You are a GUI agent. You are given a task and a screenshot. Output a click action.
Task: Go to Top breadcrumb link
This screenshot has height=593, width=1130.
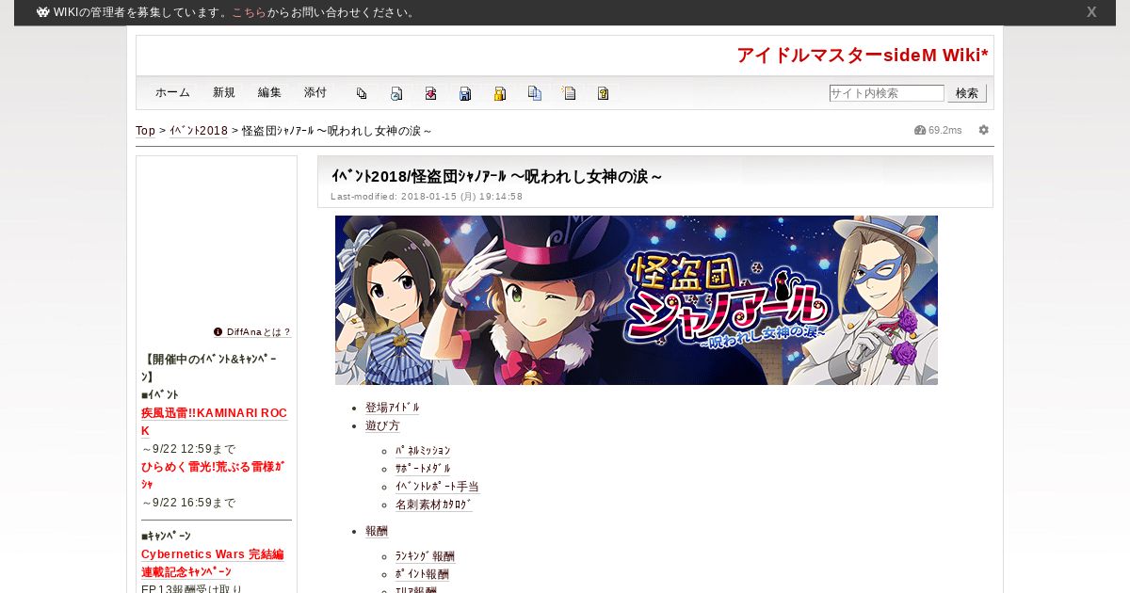(145, 131)
